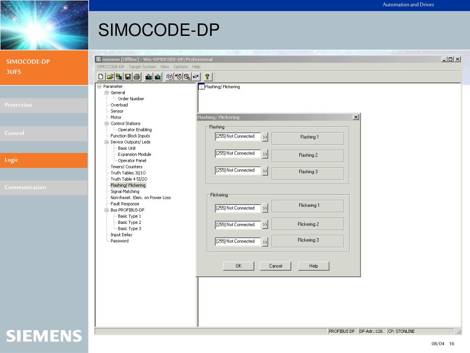Open the Target System menu
This screenshot has height=353, width=470.
click(142, 67)
